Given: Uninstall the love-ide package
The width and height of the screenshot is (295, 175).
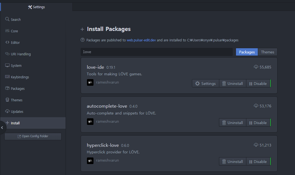Looking at the screenshot, I should click(x=233, y=84).
